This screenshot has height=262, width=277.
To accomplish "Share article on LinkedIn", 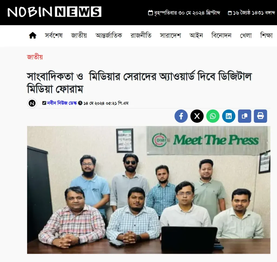I will tap(229, 116).
